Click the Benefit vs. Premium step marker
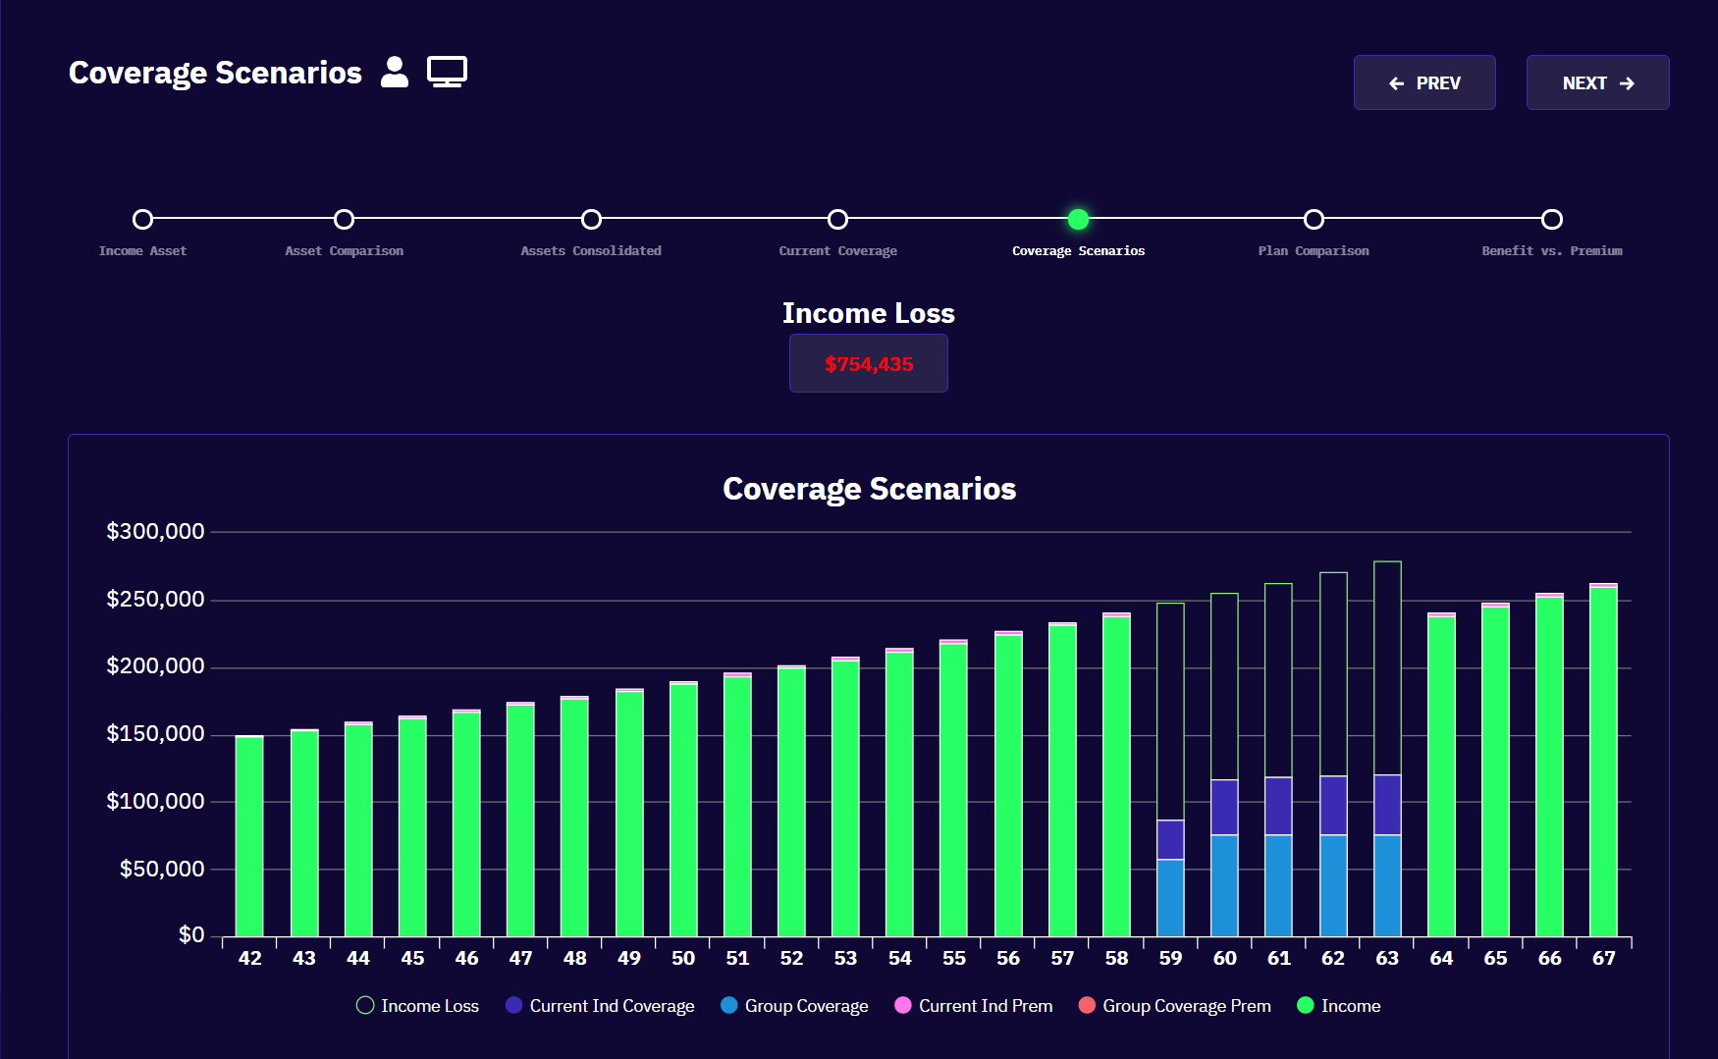Image resolution: width=1718 pixels, height=1059 pixels. pos(1551,219)
